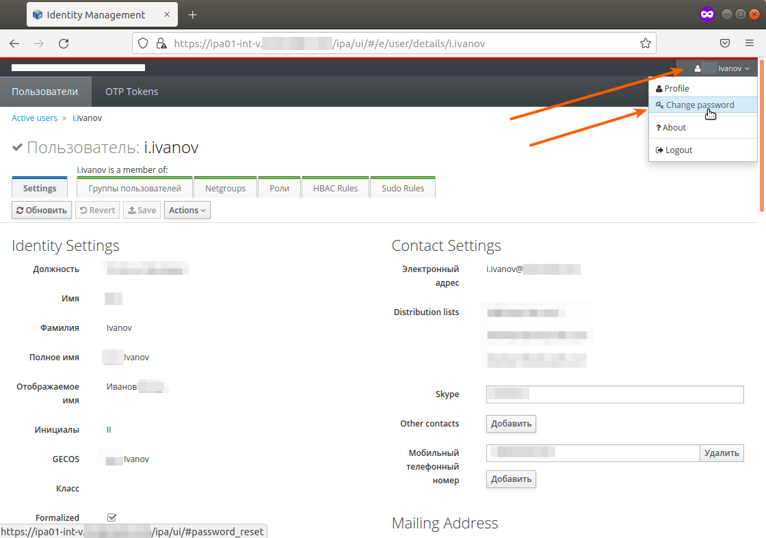The height and width of the screenshot is (538, 766).
Task: Choose Logout in the user menu
Action: [x=678, y=150]
